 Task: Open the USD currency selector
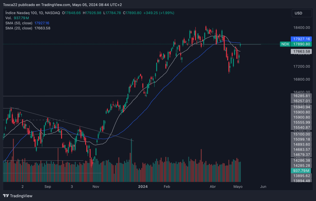(298, 13)
